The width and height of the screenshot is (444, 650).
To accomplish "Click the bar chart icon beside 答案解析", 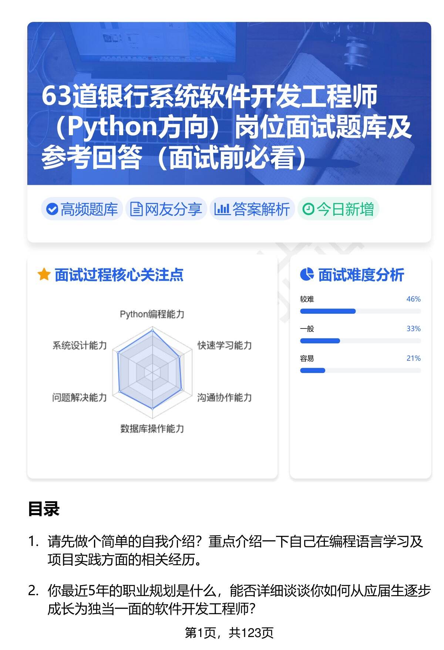I will point(222,209).
